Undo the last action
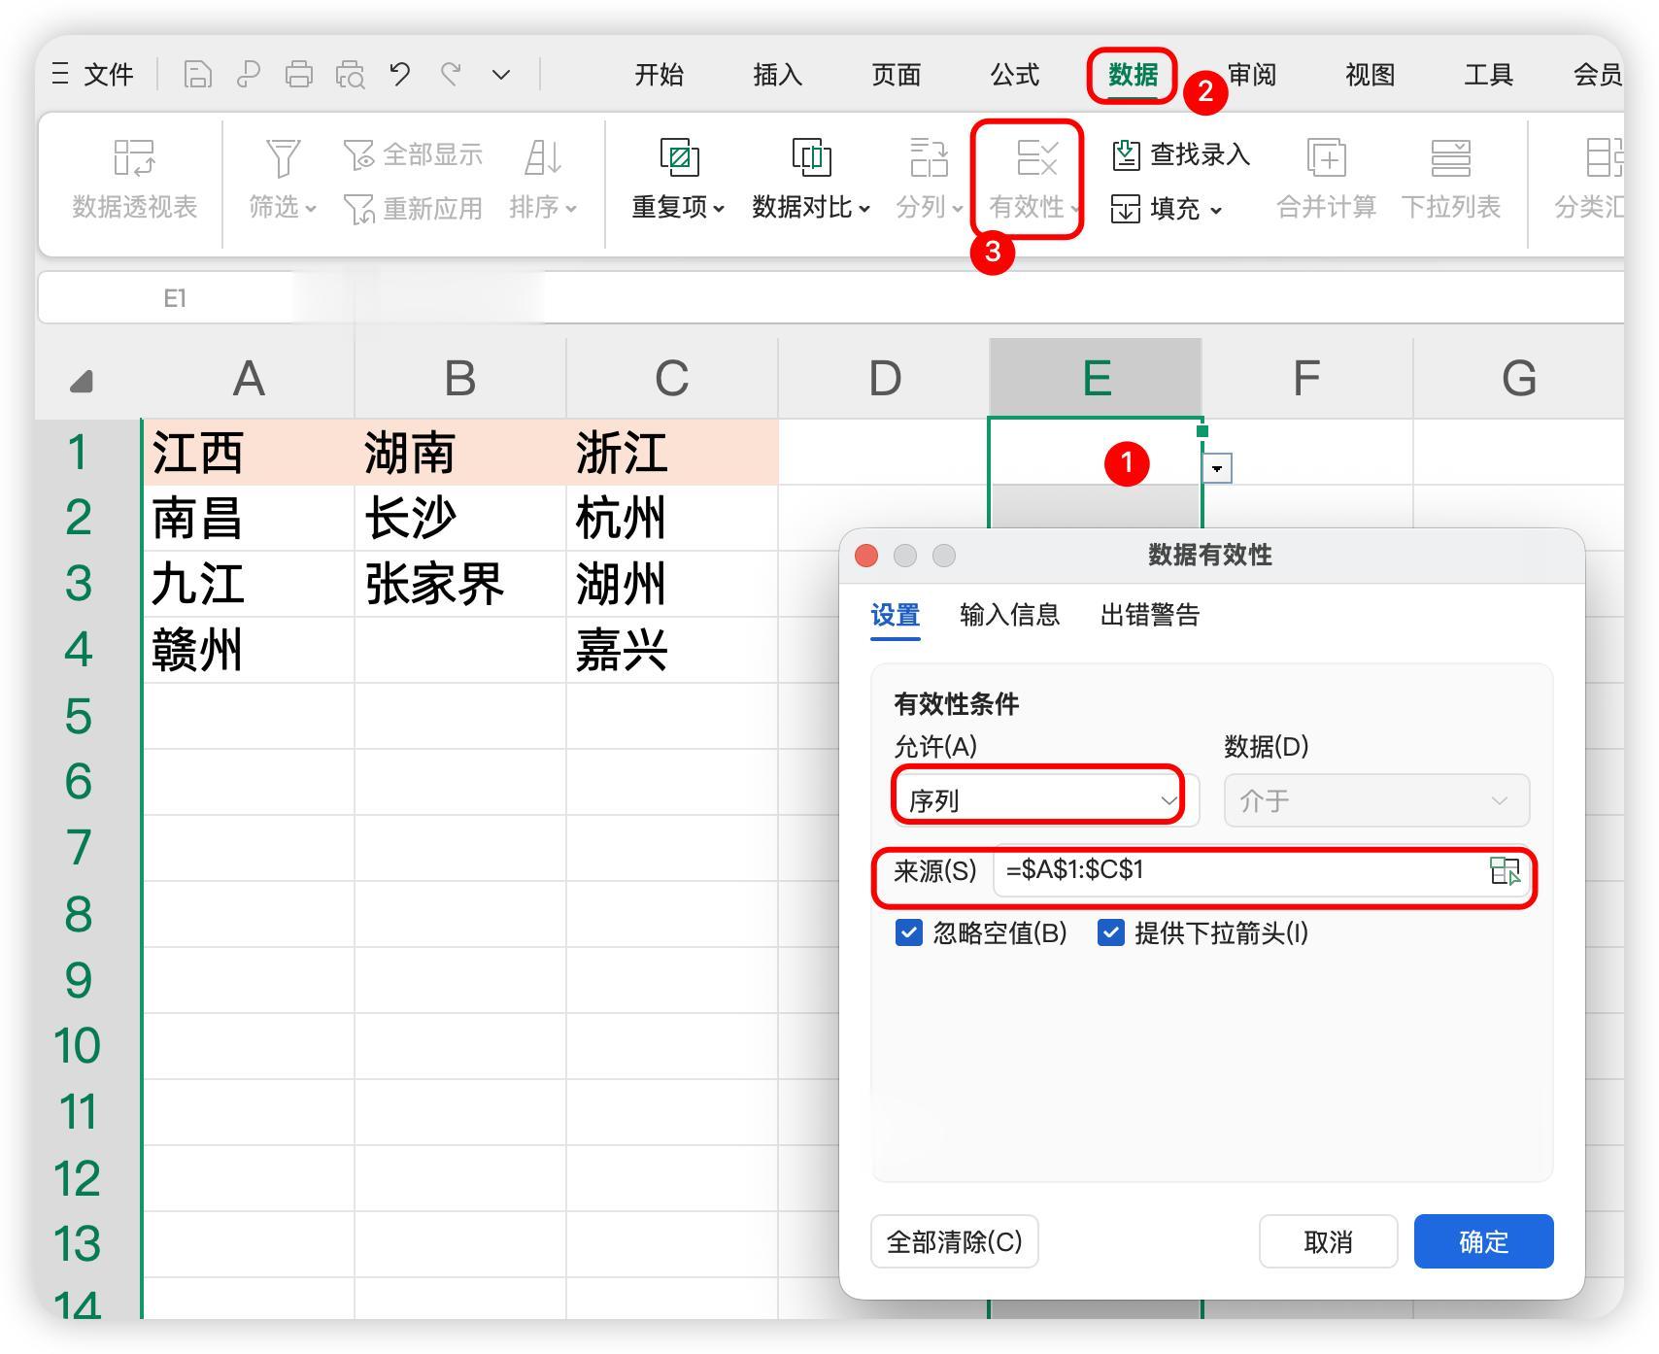This screenshot has height=1354, width=1659. (x=399, y=74)
